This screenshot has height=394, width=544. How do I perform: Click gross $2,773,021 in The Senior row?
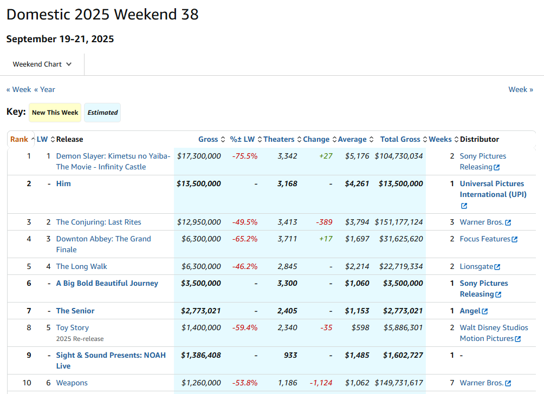pos(201,311)
